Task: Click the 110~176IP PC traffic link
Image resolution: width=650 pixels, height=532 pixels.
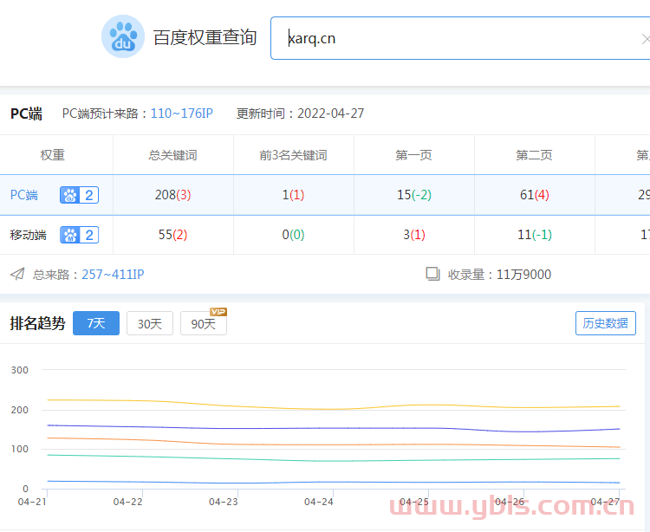Action: (181, 114)
